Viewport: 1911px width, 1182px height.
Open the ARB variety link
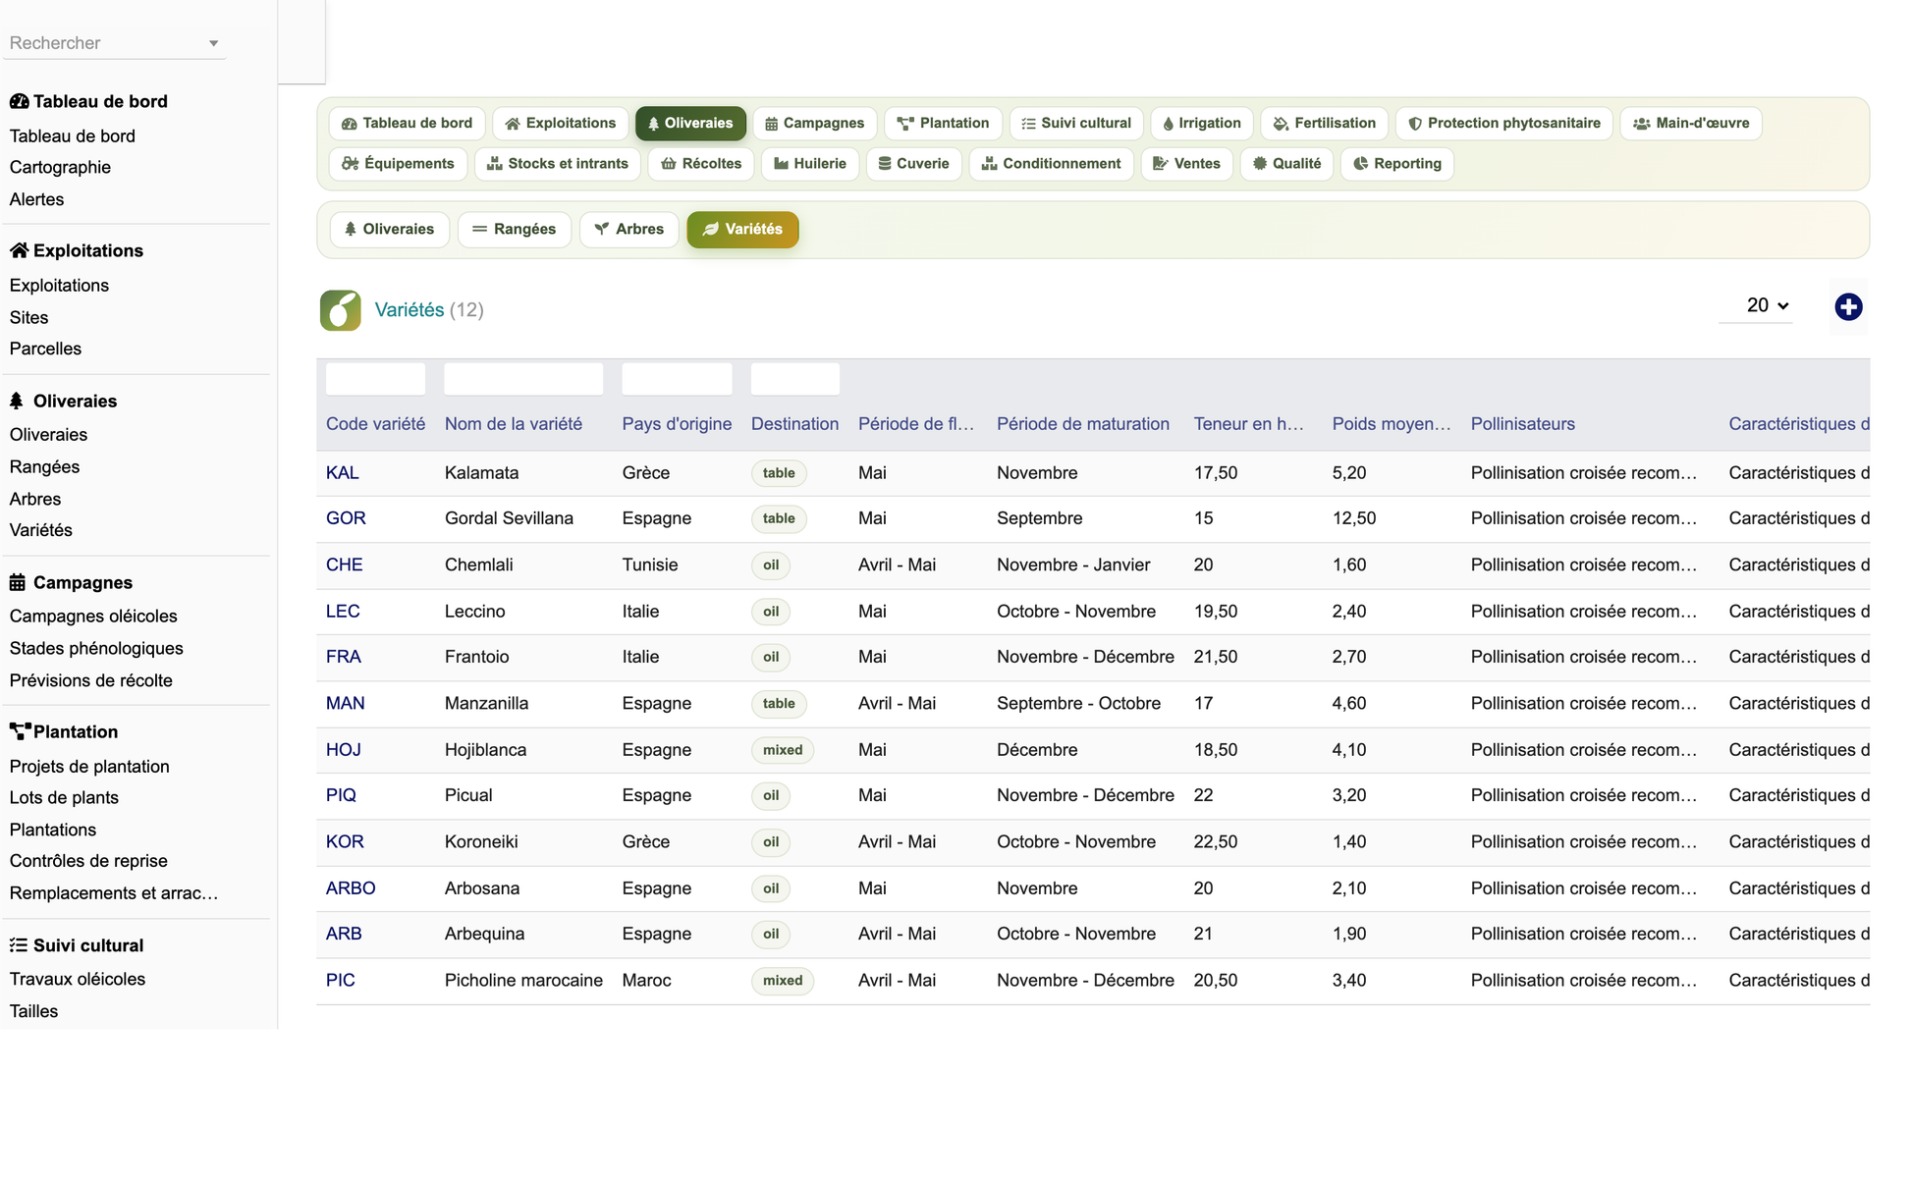[344, 934]
